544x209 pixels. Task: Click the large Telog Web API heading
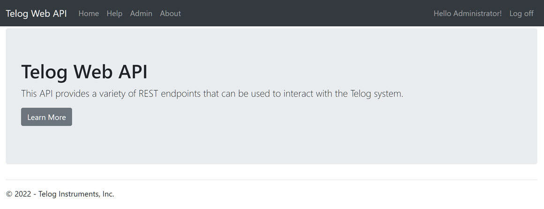point(84,72)
